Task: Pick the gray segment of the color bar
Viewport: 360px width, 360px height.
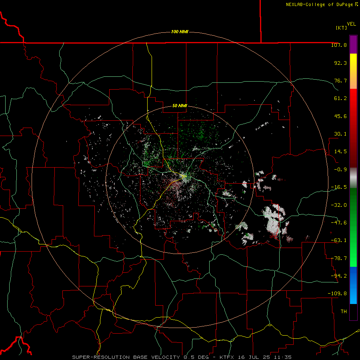Action: pos(353,178)
